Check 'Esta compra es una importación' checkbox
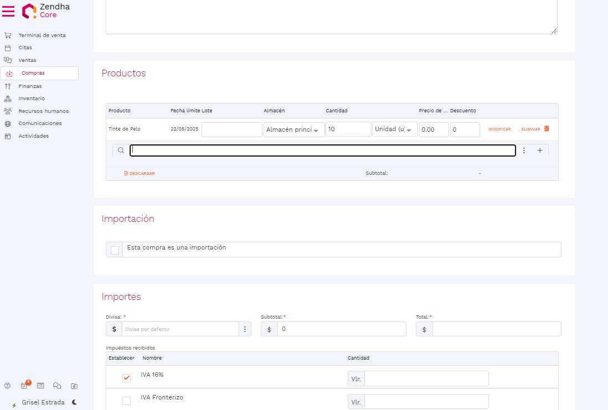 pyautogui.click(x=115, y=250)
